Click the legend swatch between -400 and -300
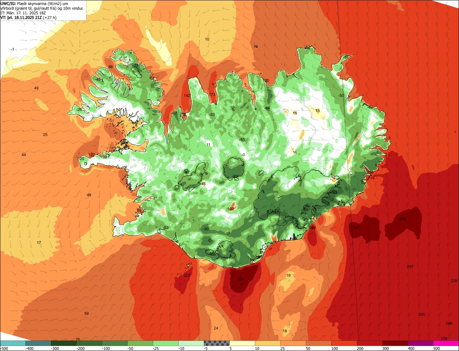459x351 pixels. coord(38,343)
